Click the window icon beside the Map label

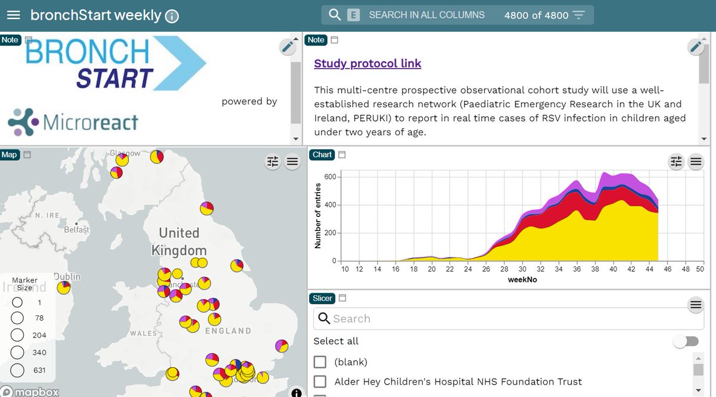27,155
